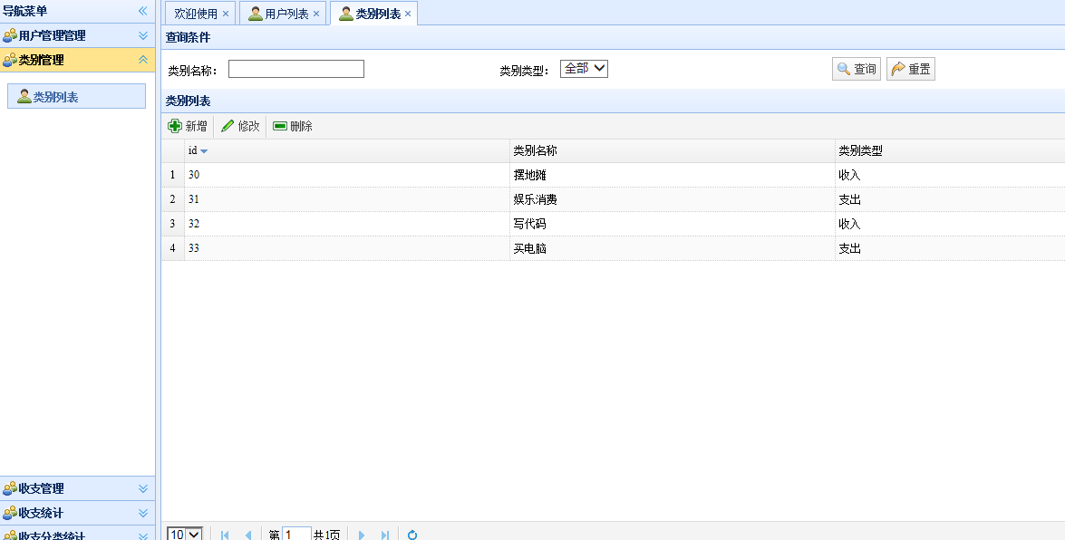Click the 修改 edit button
This screenshot has height=540, width=1065.
point(240,126)
